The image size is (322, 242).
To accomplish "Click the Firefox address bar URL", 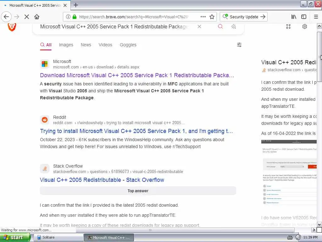I will (133, 17).
